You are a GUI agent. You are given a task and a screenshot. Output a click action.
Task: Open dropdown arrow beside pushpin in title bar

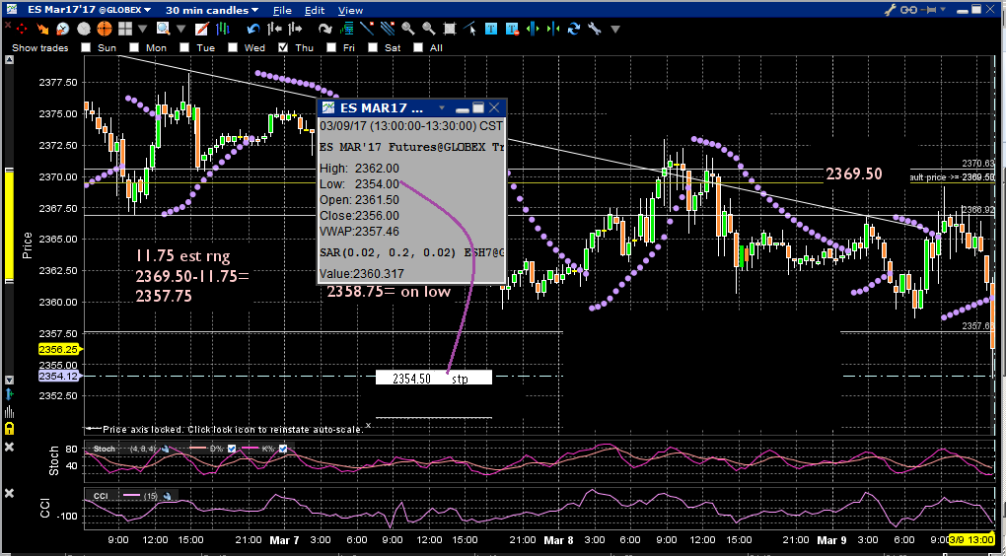click(943, 9)
